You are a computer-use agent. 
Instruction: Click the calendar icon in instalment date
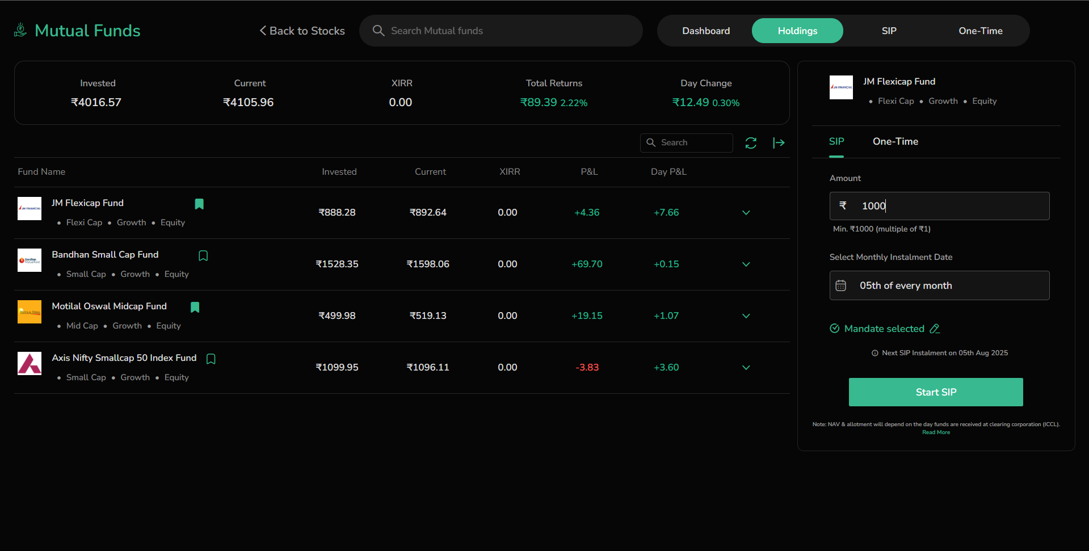click(x=841, y=285)
